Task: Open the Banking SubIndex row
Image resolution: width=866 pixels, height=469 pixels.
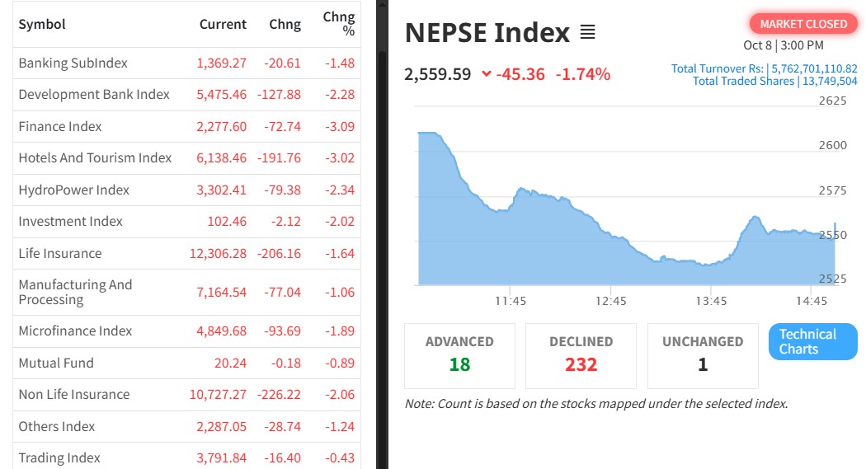Action: pyautogui.click(x=73, y=63)
